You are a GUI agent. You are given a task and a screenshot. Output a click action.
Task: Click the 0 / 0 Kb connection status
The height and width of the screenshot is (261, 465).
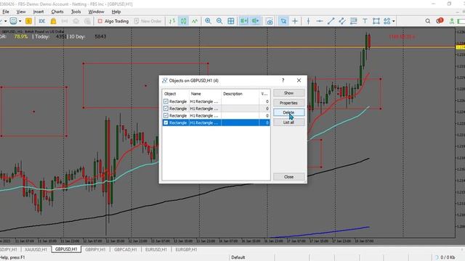[448, 257]
